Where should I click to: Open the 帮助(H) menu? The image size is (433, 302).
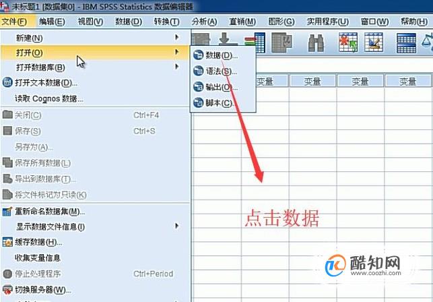pyautogui.click(x=414, y=22)
